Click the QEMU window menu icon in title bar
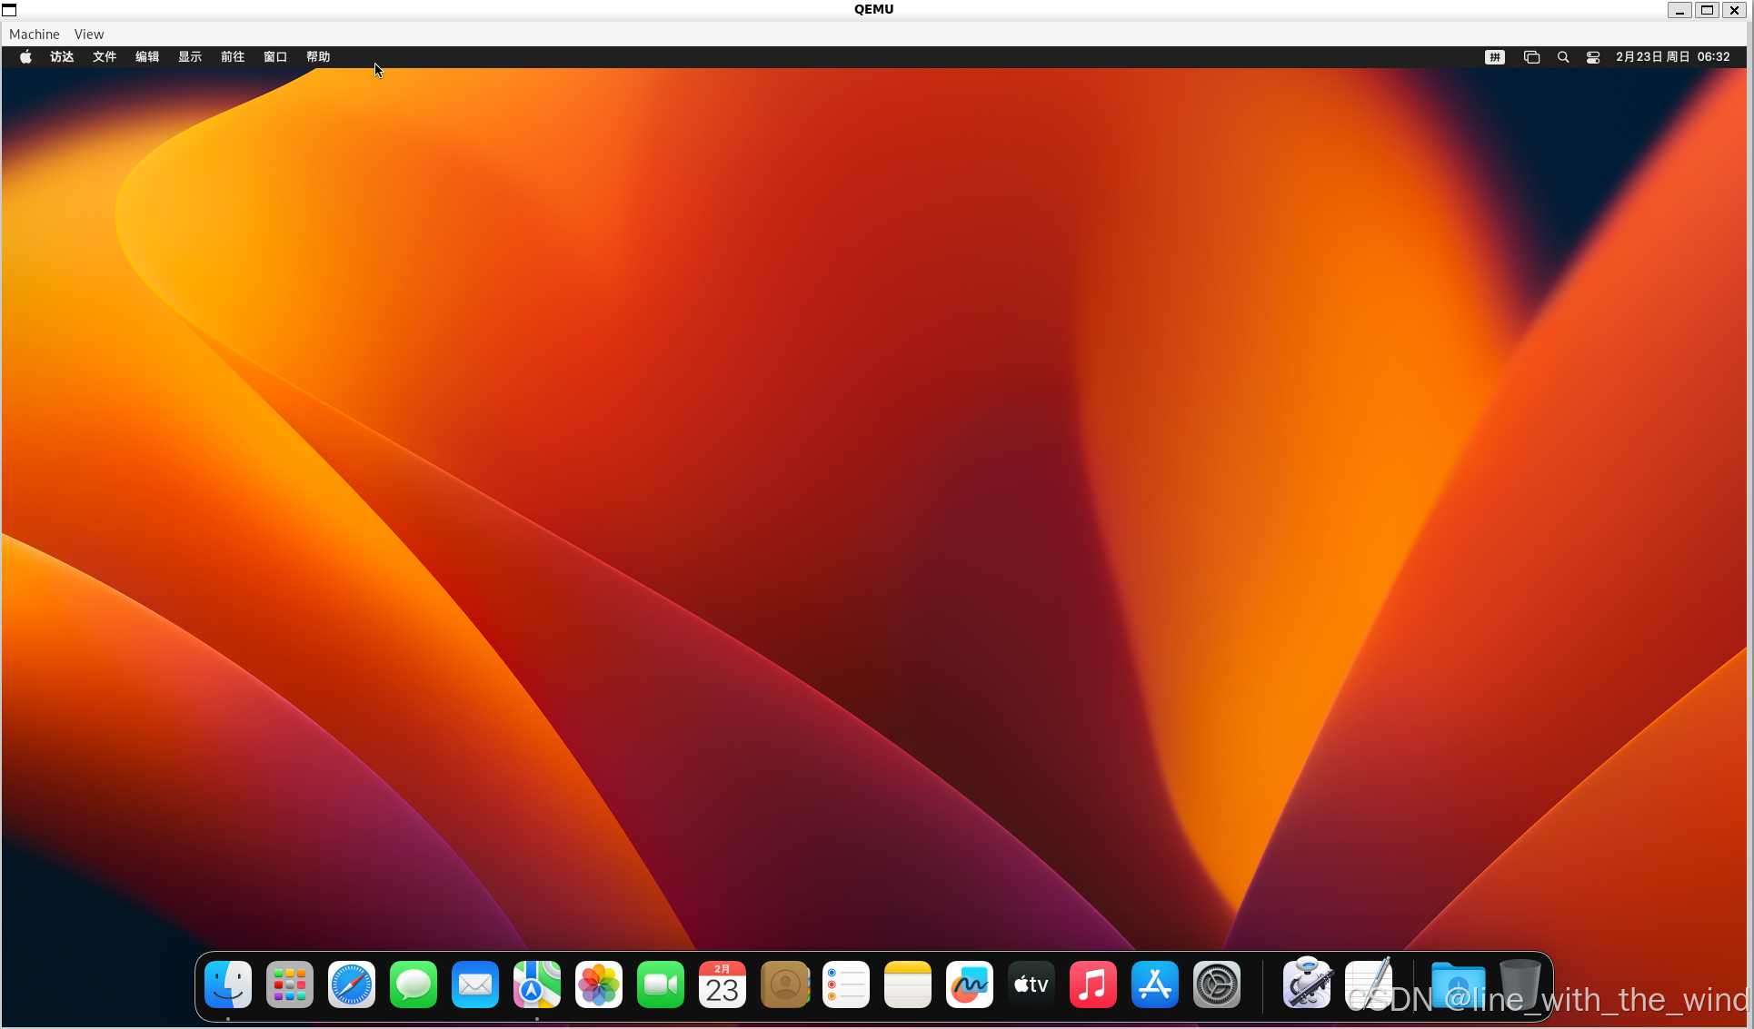 coord(10,10)
